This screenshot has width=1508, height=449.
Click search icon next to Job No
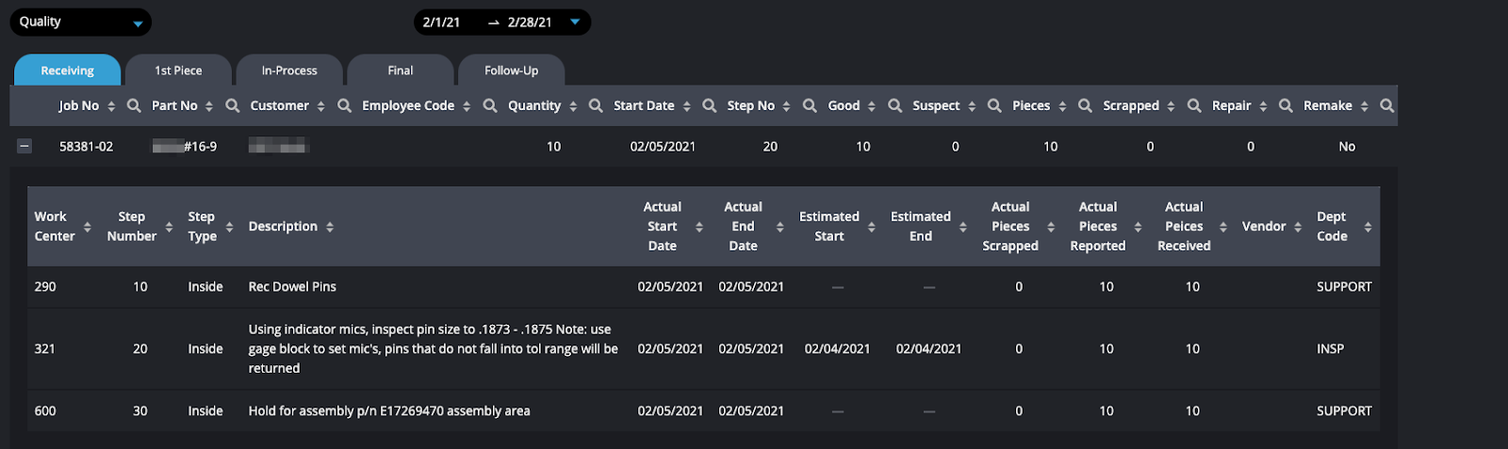(x=134, y=105)
